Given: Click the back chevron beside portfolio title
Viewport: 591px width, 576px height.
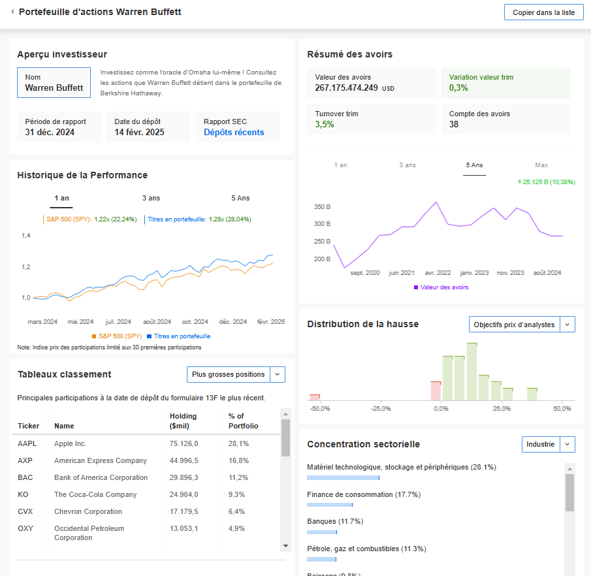Looking at the screenshot, I should (x=12, y=12).
